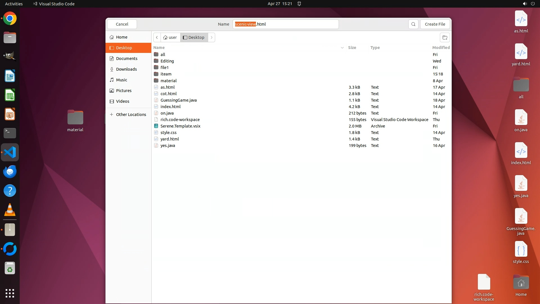
Task: Open the material folder in file list
Action: [168, 81]
